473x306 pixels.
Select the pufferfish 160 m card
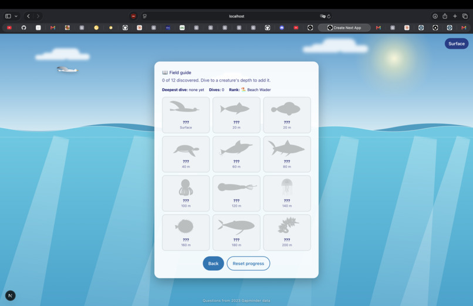click(x=186, y=233)
